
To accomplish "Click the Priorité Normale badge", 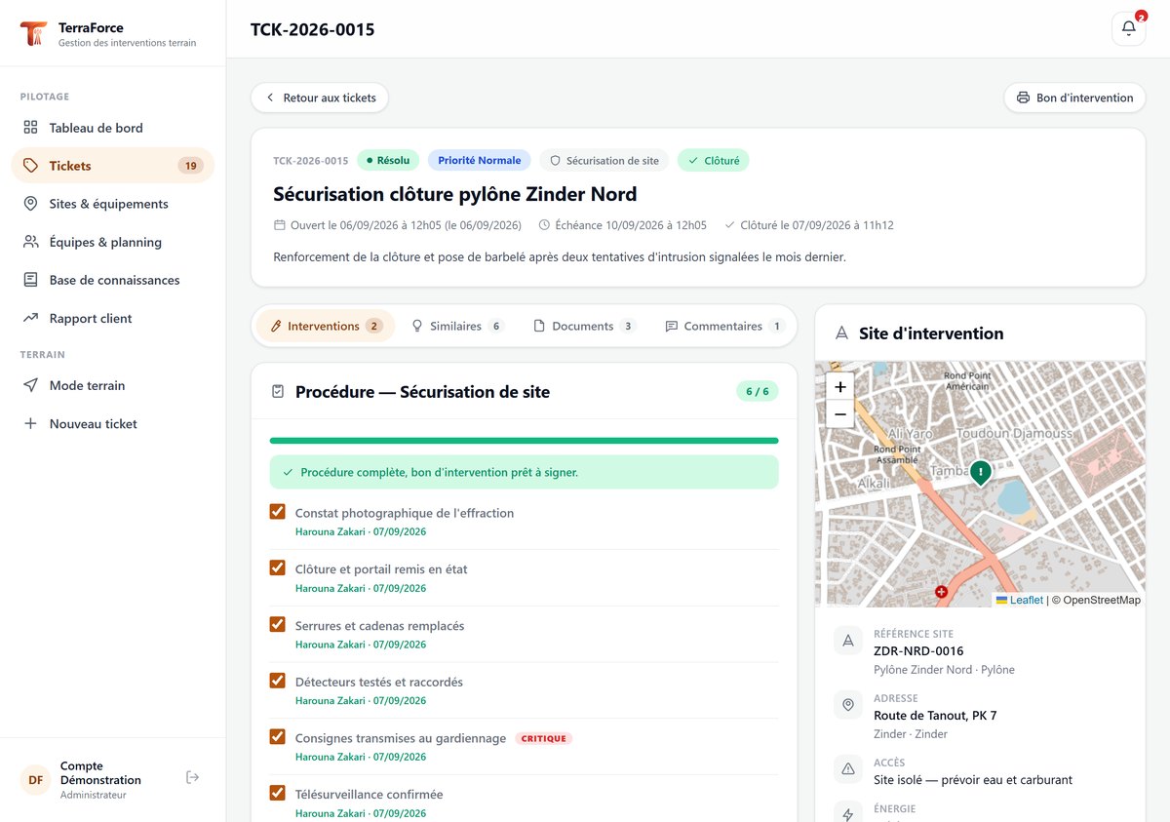I will tap(479, 160).
